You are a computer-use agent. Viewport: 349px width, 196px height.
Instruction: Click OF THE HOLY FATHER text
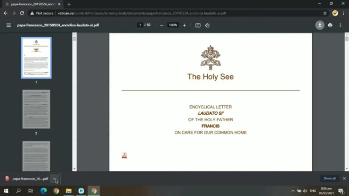[211, 120]
